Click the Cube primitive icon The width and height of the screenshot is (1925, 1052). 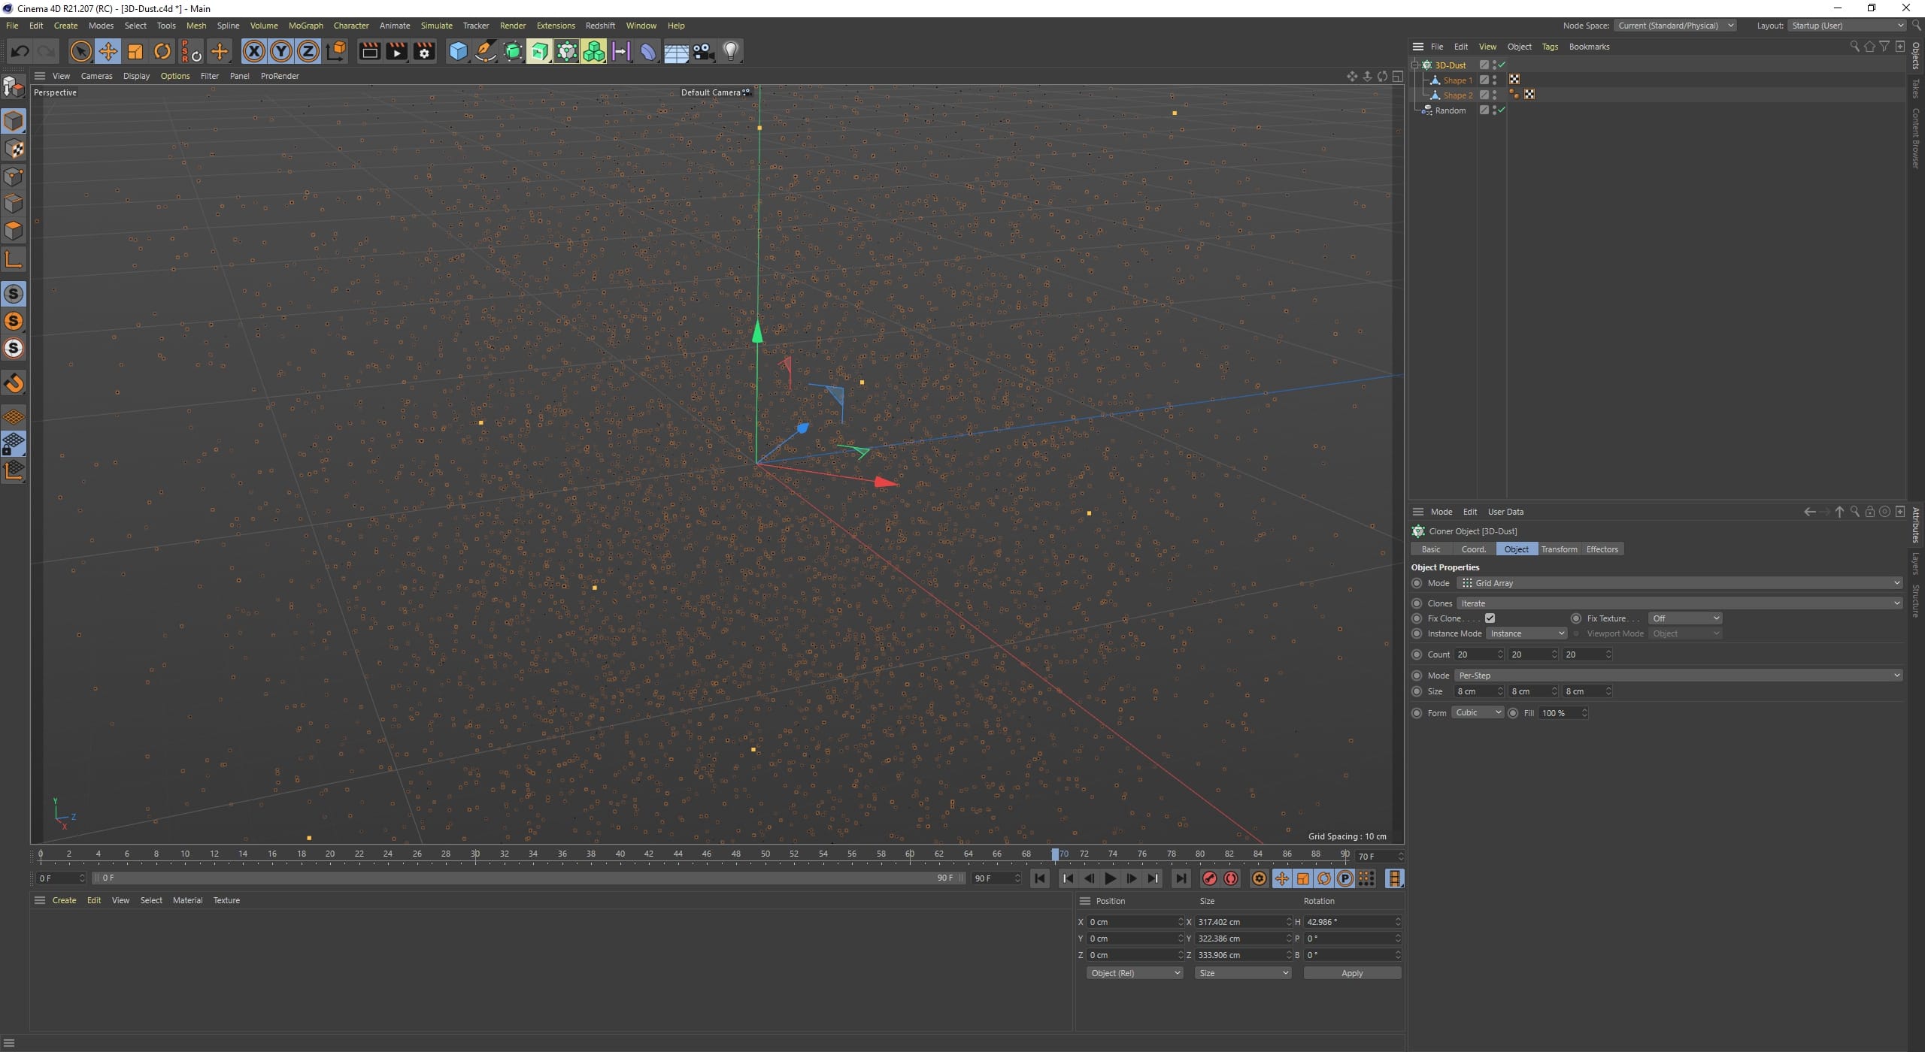click(457, 51)
